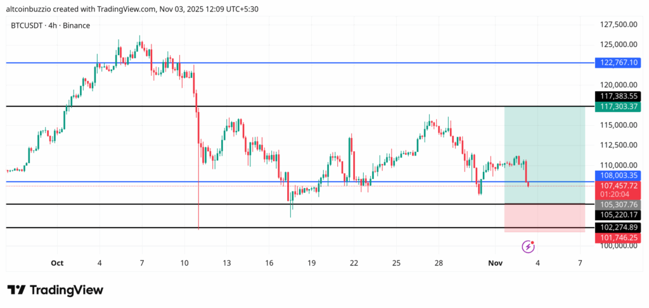Click the green 117,303.37 target label
649x308 pixels.
coord(617,107)
